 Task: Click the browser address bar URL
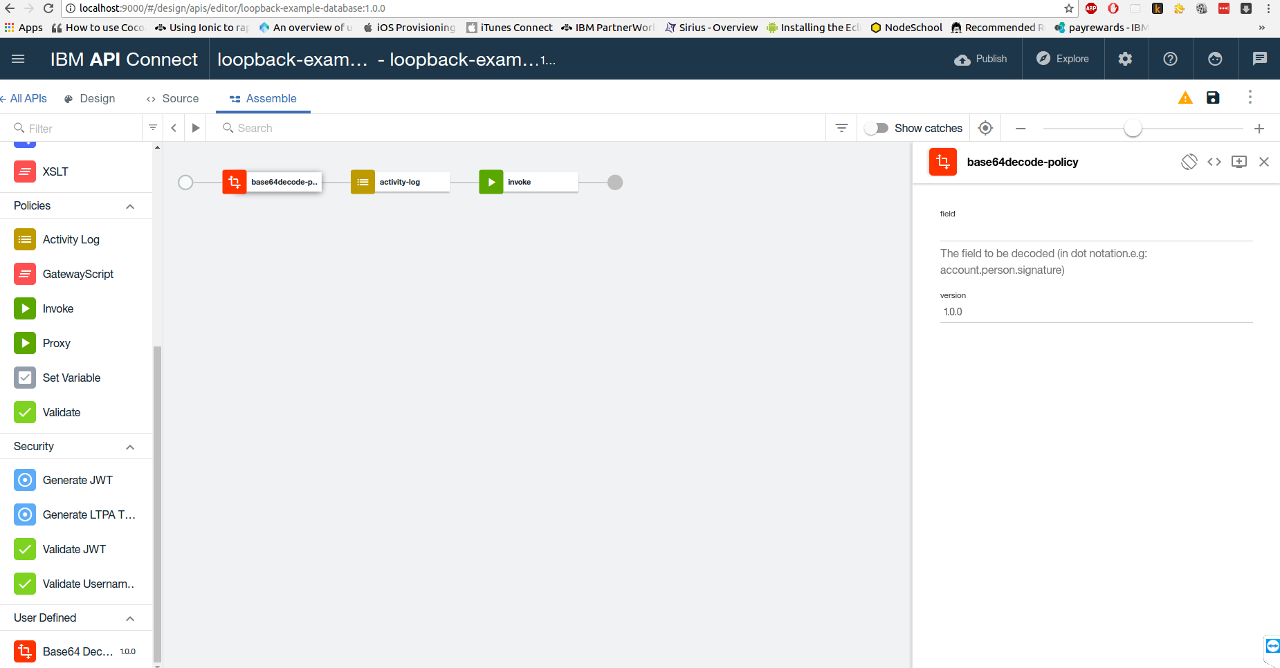232,8
